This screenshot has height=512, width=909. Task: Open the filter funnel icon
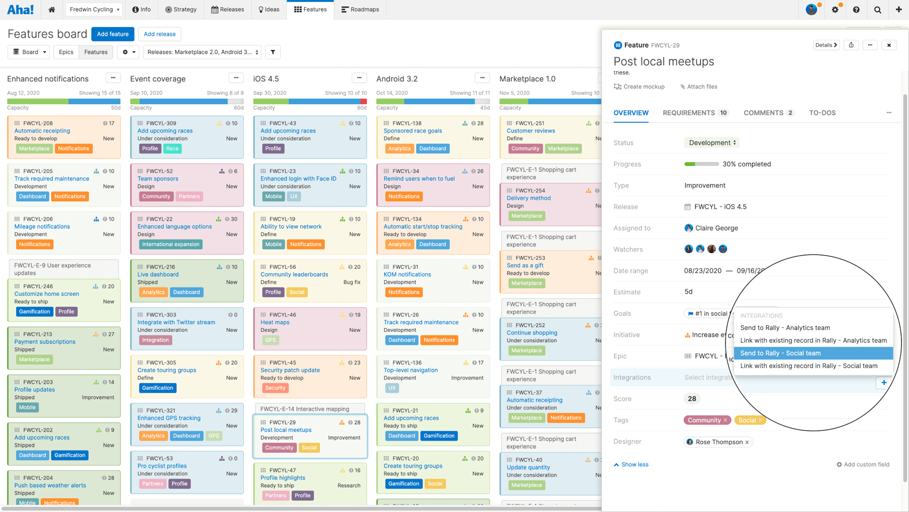[x=273, y=52]
